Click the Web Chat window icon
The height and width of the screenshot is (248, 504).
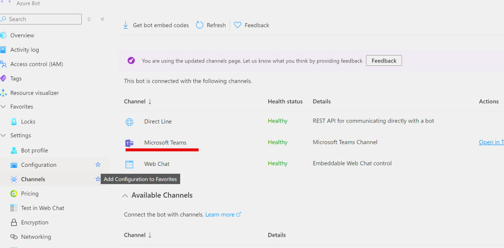[x=129, y=164]
